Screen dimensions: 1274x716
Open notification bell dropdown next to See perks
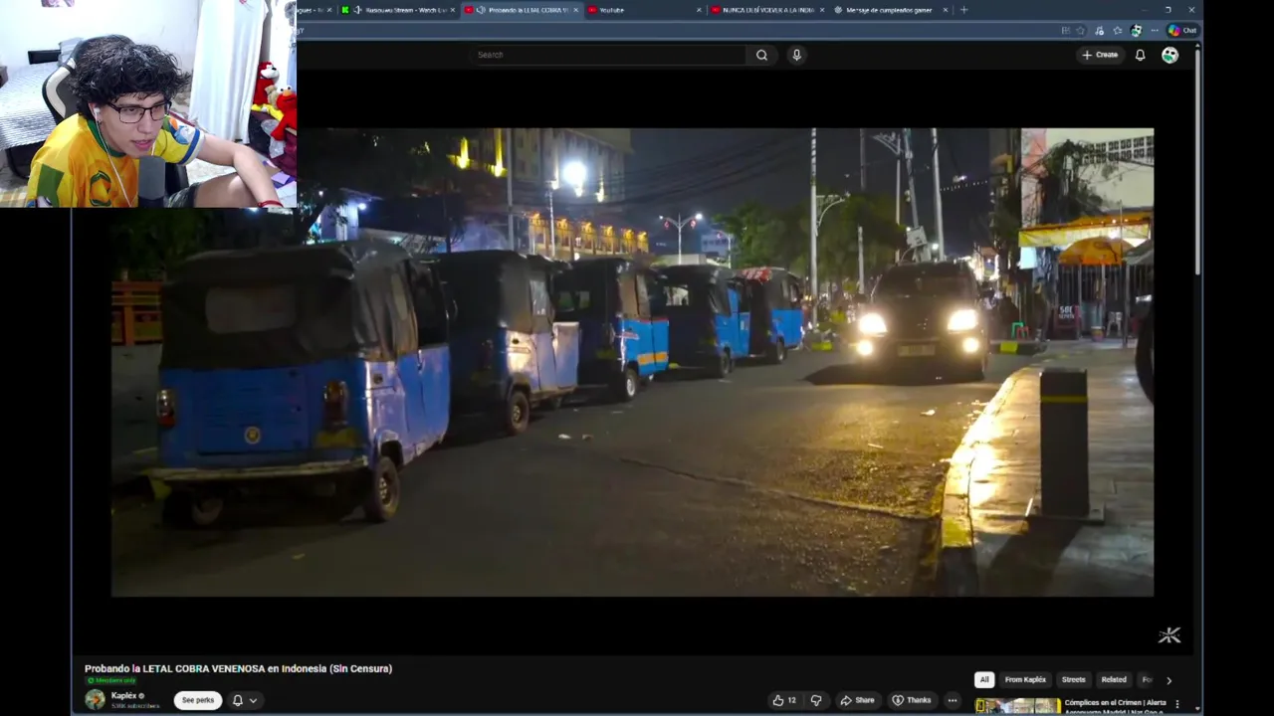[x=244, y=700]
